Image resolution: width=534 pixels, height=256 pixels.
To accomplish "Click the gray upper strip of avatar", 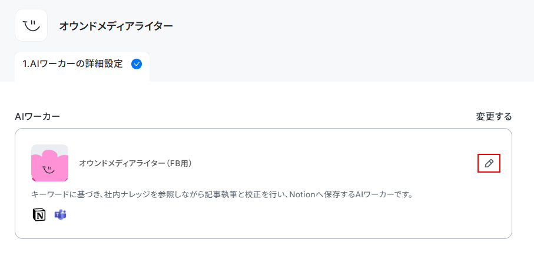I will pos(49,147).
